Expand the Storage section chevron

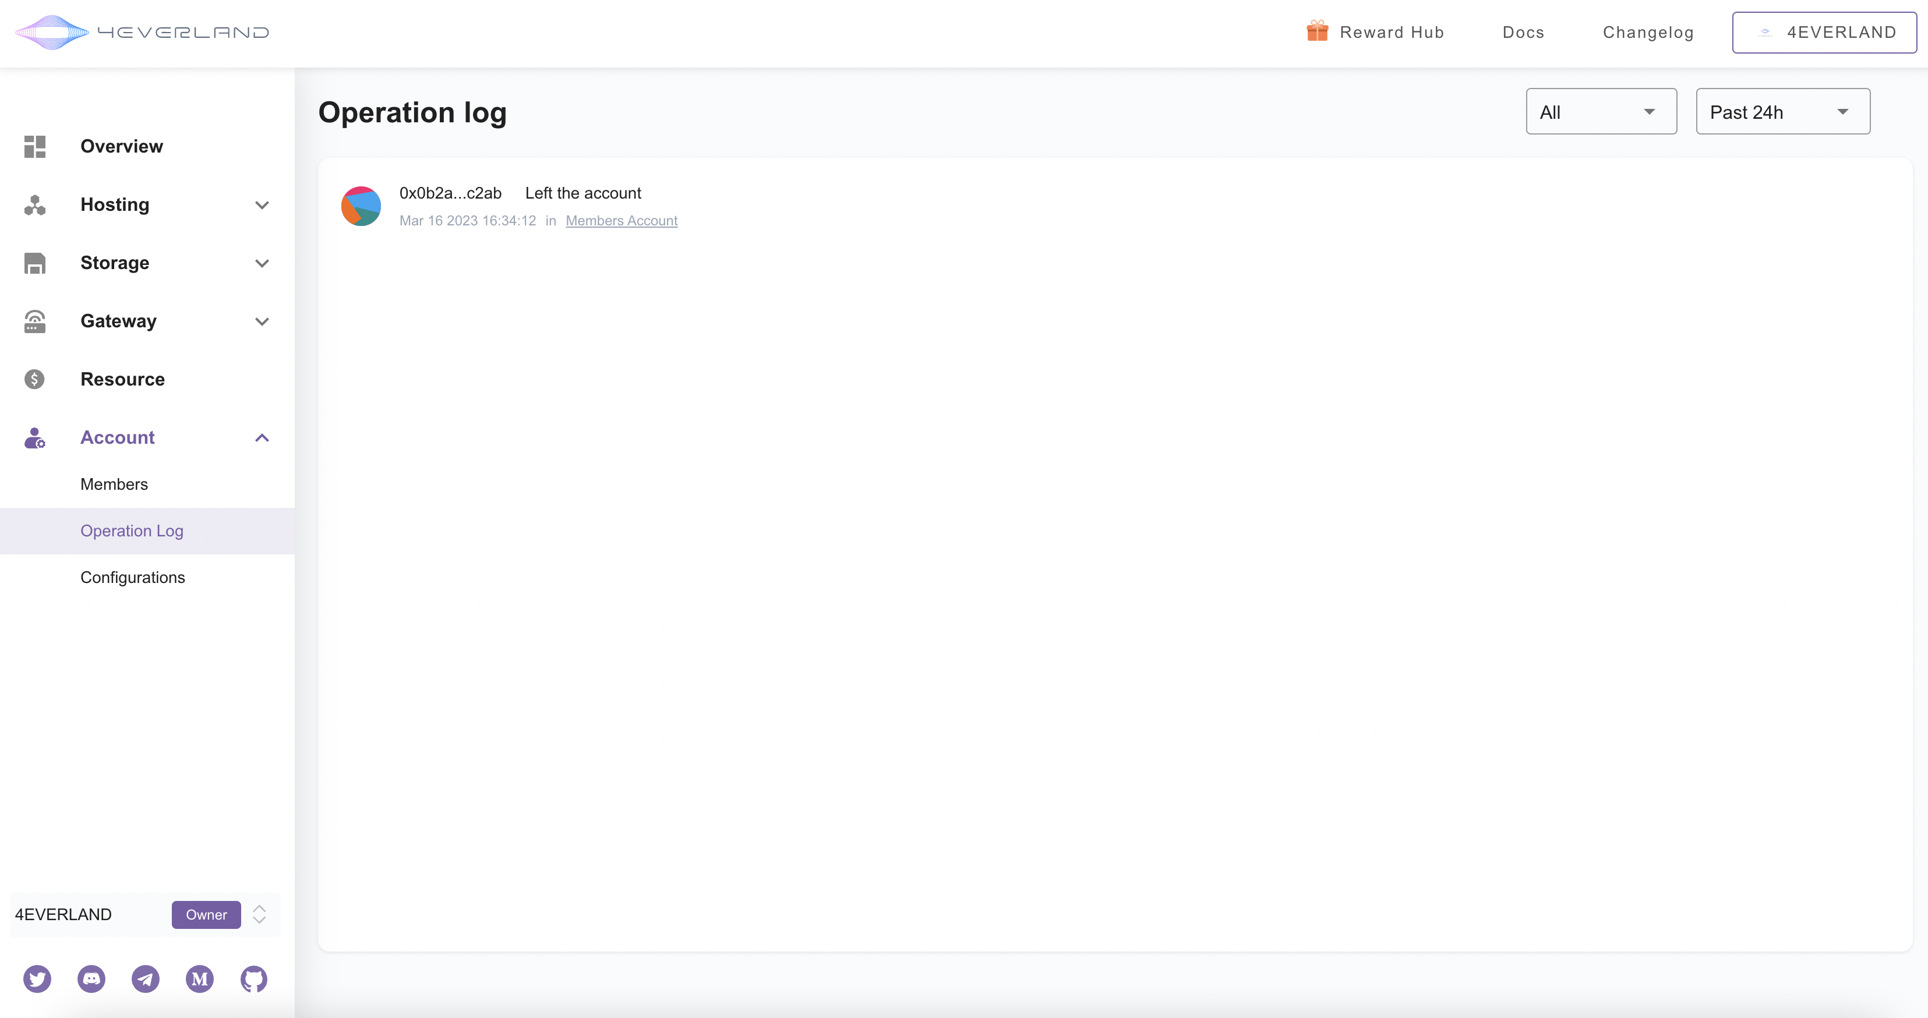pyautogui.click(x=262, y=263)
